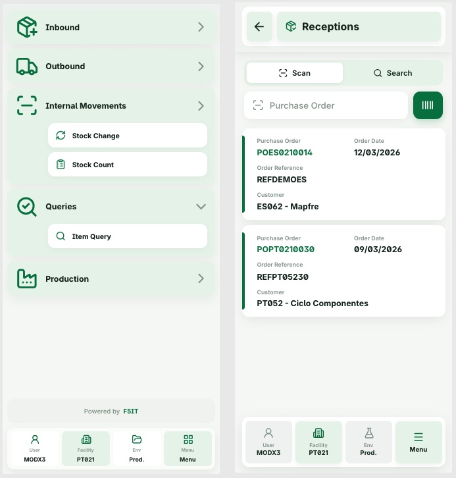Switch to the Search tab
Image resolution: width=456 pixels, height=478 pixels.
(393, 73)
